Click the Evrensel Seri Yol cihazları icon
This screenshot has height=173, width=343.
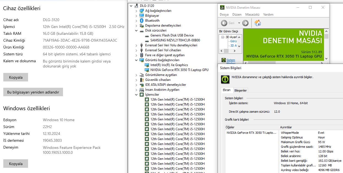[x=142, y=50]
